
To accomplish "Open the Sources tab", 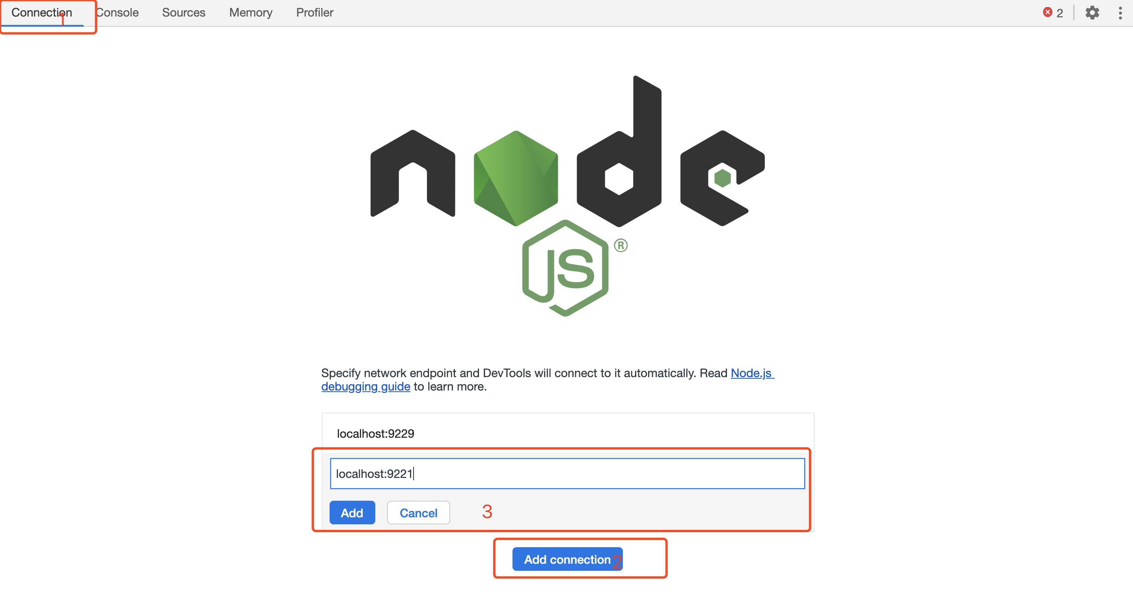I will [183, 13].
